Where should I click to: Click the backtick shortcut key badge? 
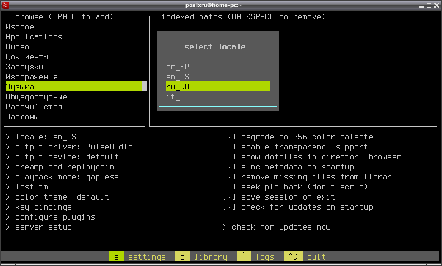tap(244, 257)
